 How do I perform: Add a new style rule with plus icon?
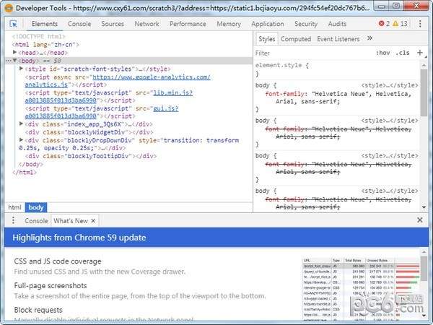coord(421,53)
